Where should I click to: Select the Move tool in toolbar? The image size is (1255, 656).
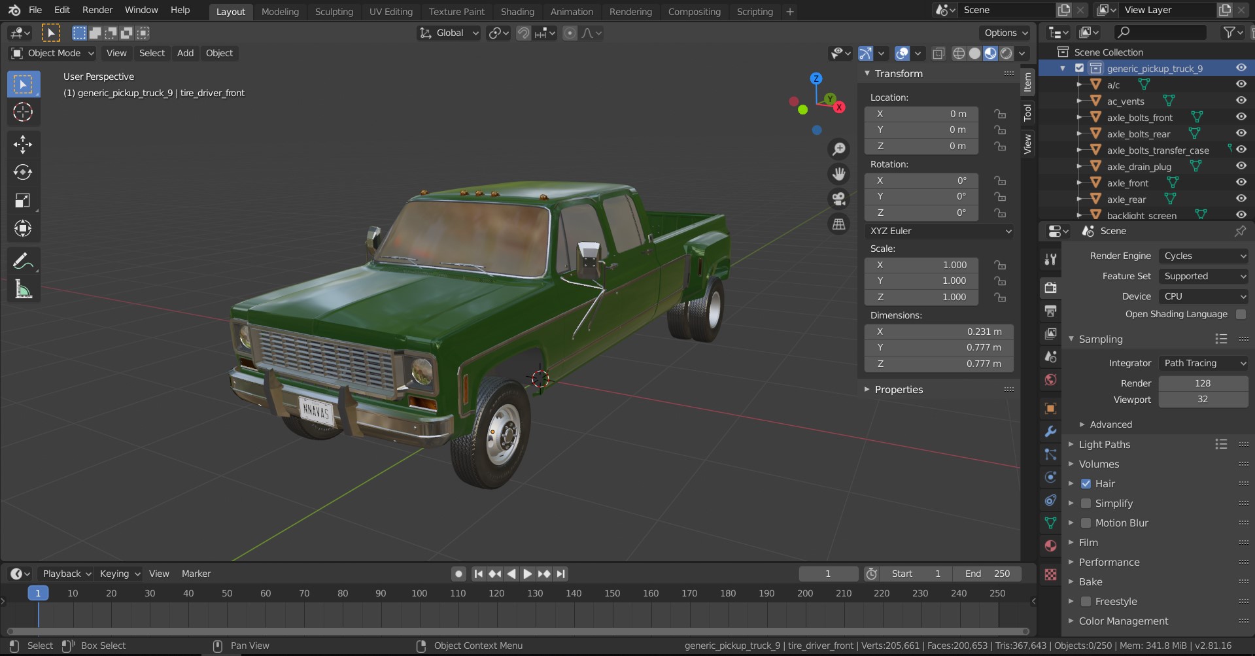(23, 144)
